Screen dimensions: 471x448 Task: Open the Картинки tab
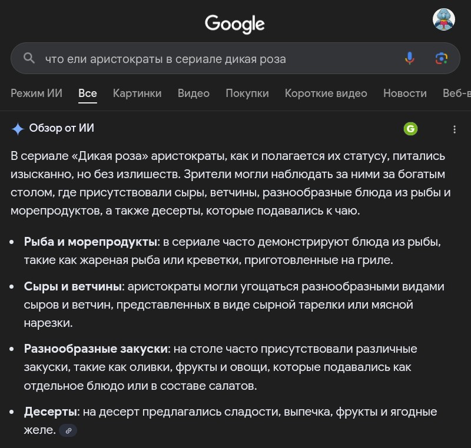(x=137, y=93)
